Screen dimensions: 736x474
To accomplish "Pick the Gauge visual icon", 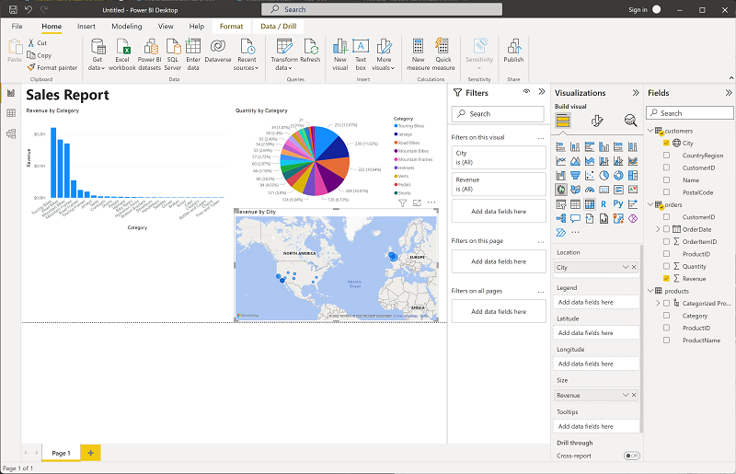I will click(x=590, y=190).
